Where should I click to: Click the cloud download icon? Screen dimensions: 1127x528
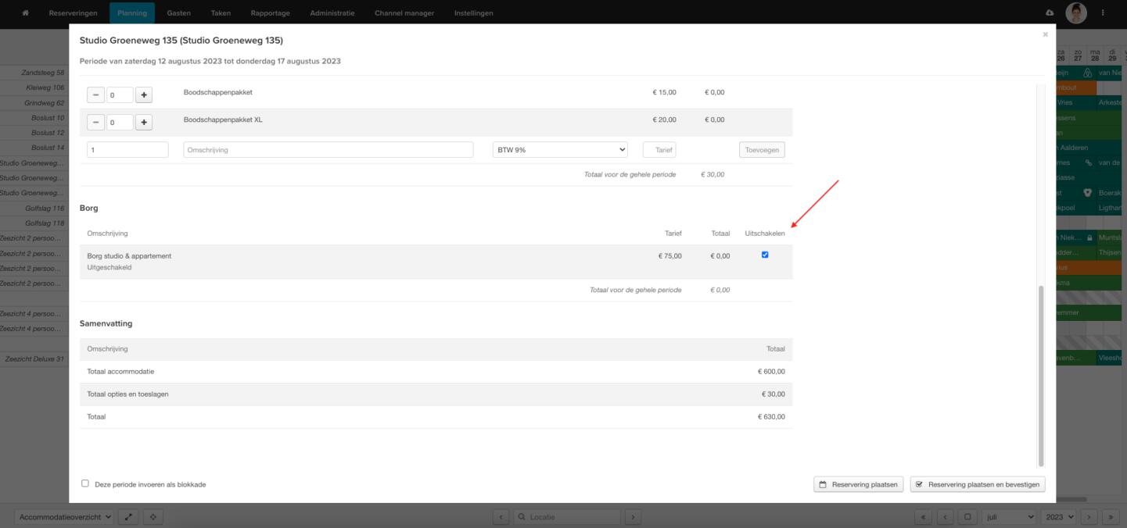pos(1050,12)
